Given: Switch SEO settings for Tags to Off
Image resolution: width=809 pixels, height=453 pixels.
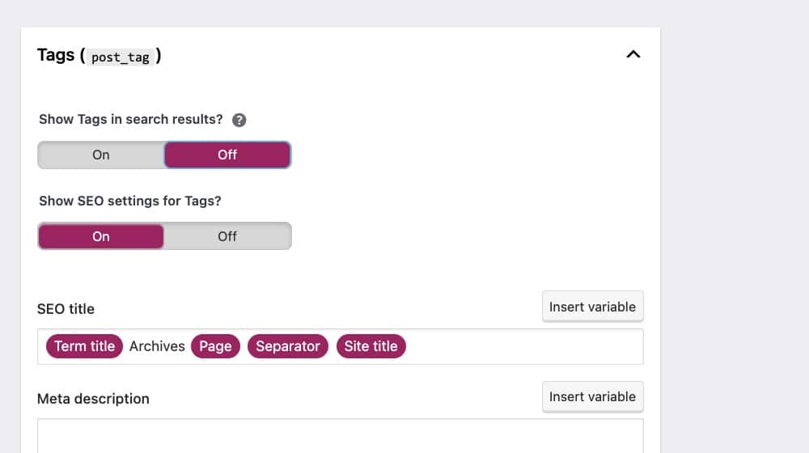Looking at the screenshot, I should point(227,236).
